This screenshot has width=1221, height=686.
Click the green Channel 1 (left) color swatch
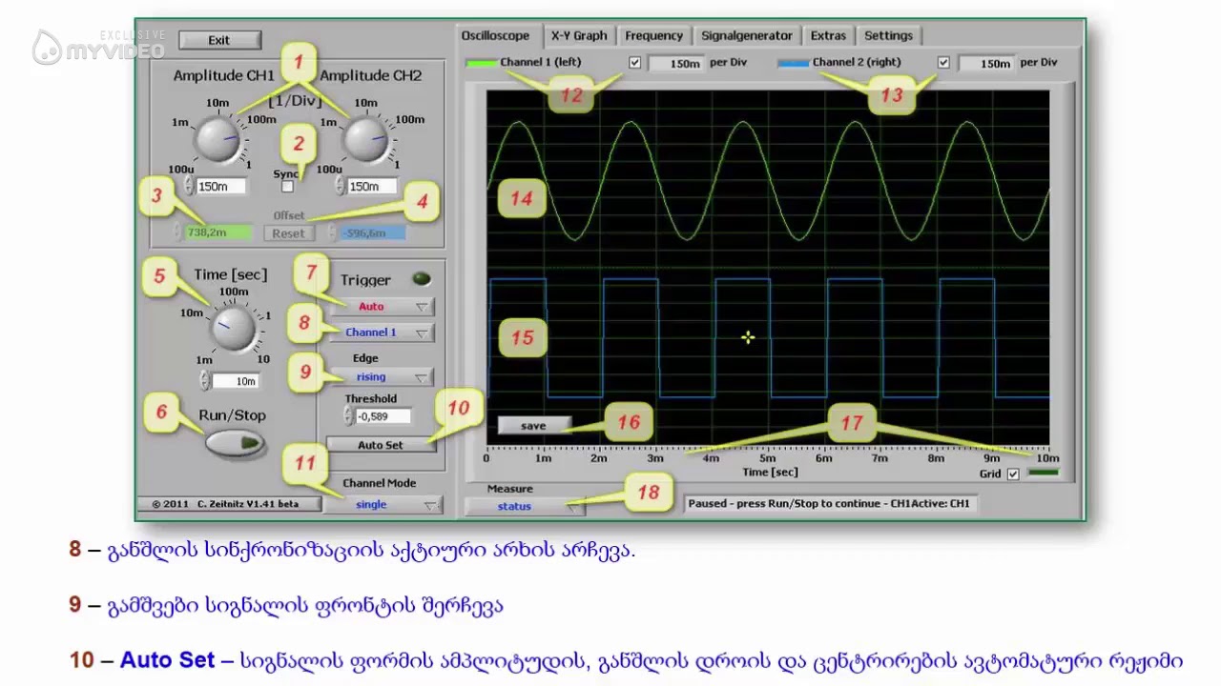(x=482, y=63)
